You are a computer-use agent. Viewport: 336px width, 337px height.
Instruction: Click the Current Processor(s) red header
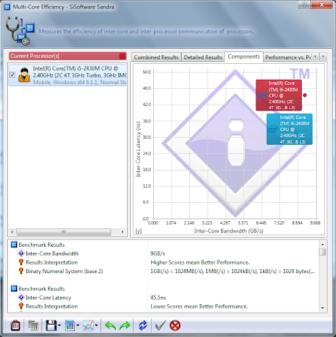[x=68, y=56]
